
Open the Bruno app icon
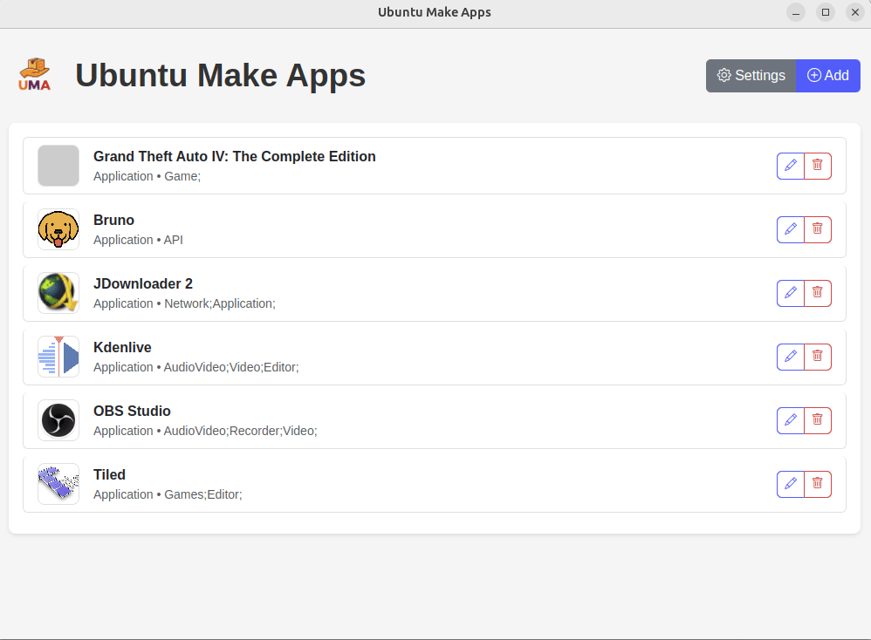(58, 228)
